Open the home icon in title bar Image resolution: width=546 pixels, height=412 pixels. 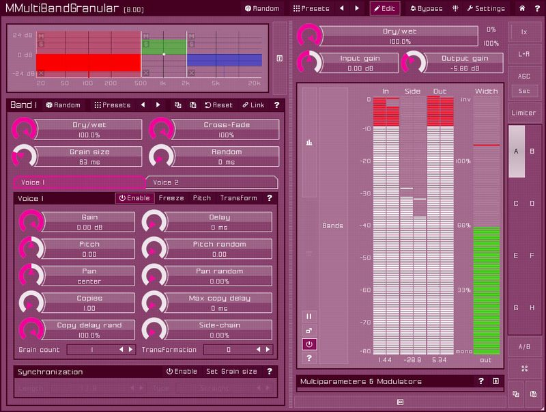tap(522, 8)
